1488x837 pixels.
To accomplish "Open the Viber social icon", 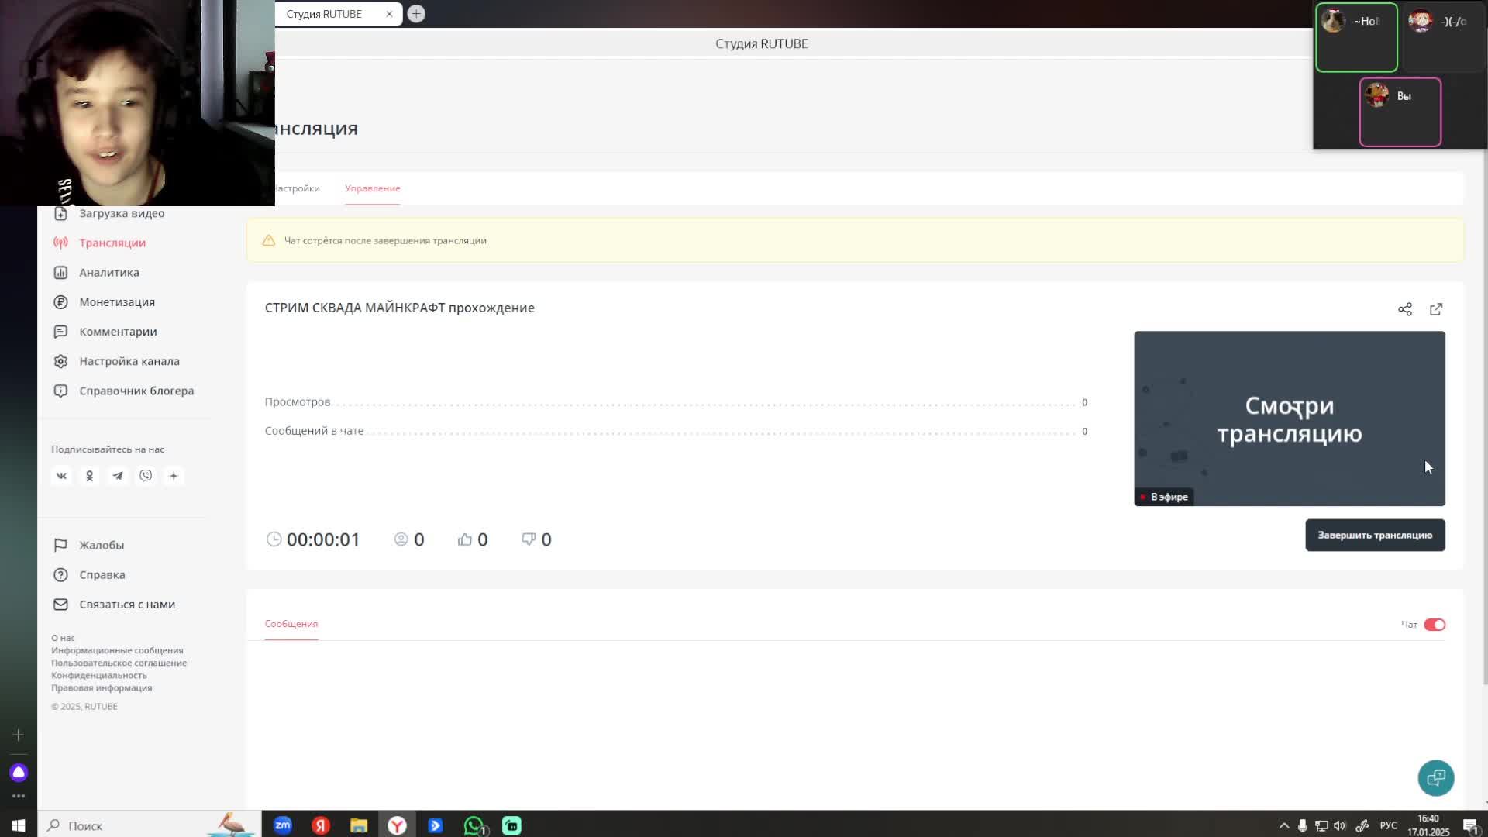I will click(146, 476).
